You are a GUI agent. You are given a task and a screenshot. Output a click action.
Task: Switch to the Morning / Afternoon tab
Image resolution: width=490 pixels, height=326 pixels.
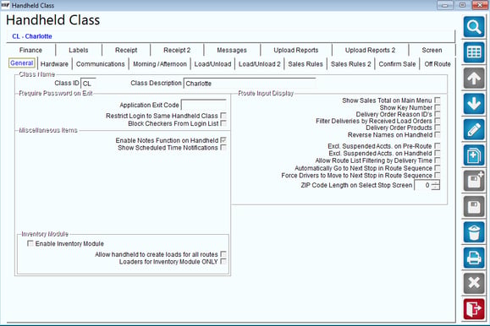pyautogui.click(x=160, y=64)
